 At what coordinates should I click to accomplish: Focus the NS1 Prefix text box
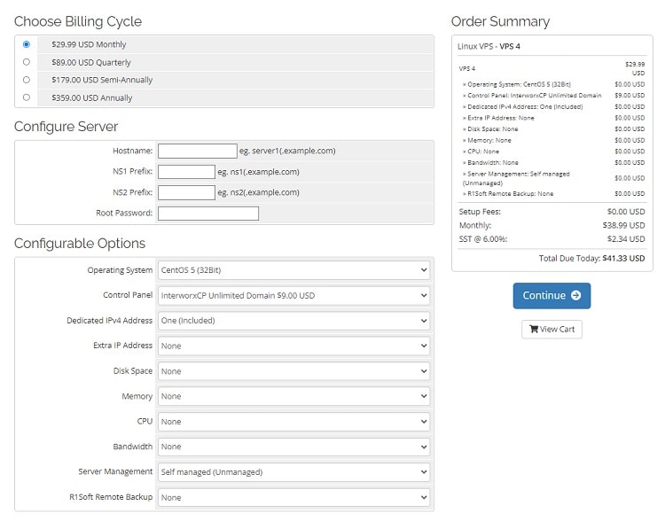pyautogui.click(x=186, y=172)
